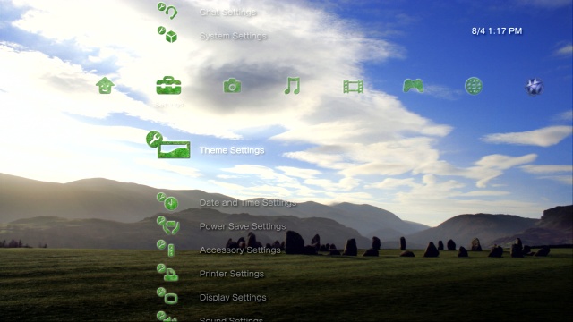
Task: Select the Photo camera category
Action: coord(232,86)
